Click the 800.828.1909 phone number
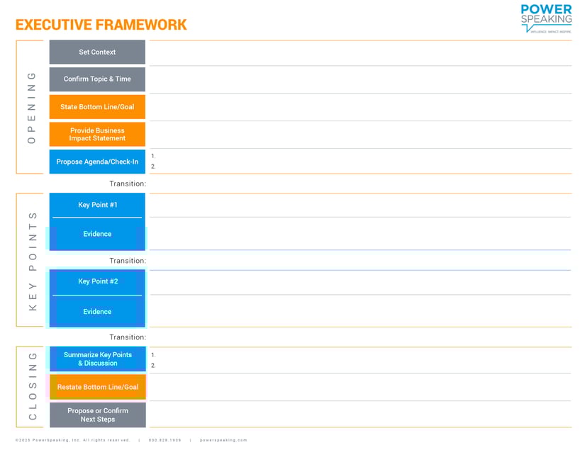Image resolution: width=580 pixels, height=450 pixels. click(164, 439)
